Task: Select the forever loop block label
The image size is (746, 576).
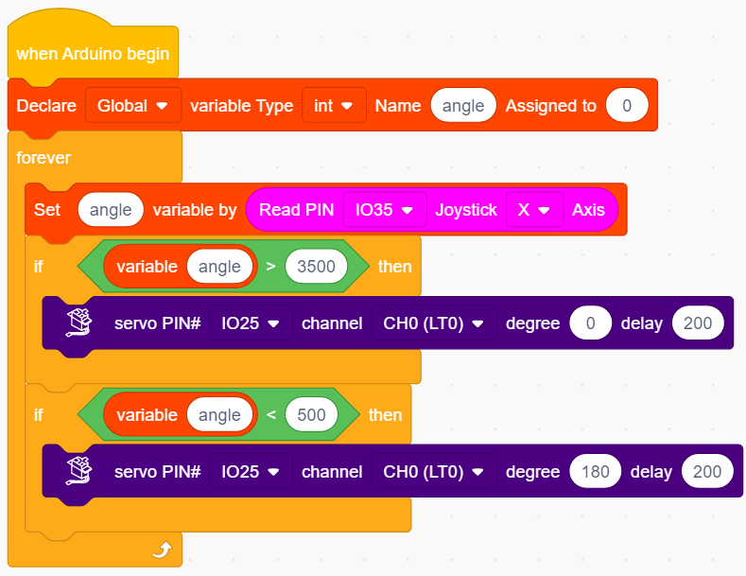Action: (43, 158)
